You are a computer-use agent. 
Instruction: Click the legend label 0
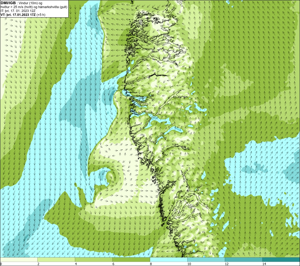(1, 264)
